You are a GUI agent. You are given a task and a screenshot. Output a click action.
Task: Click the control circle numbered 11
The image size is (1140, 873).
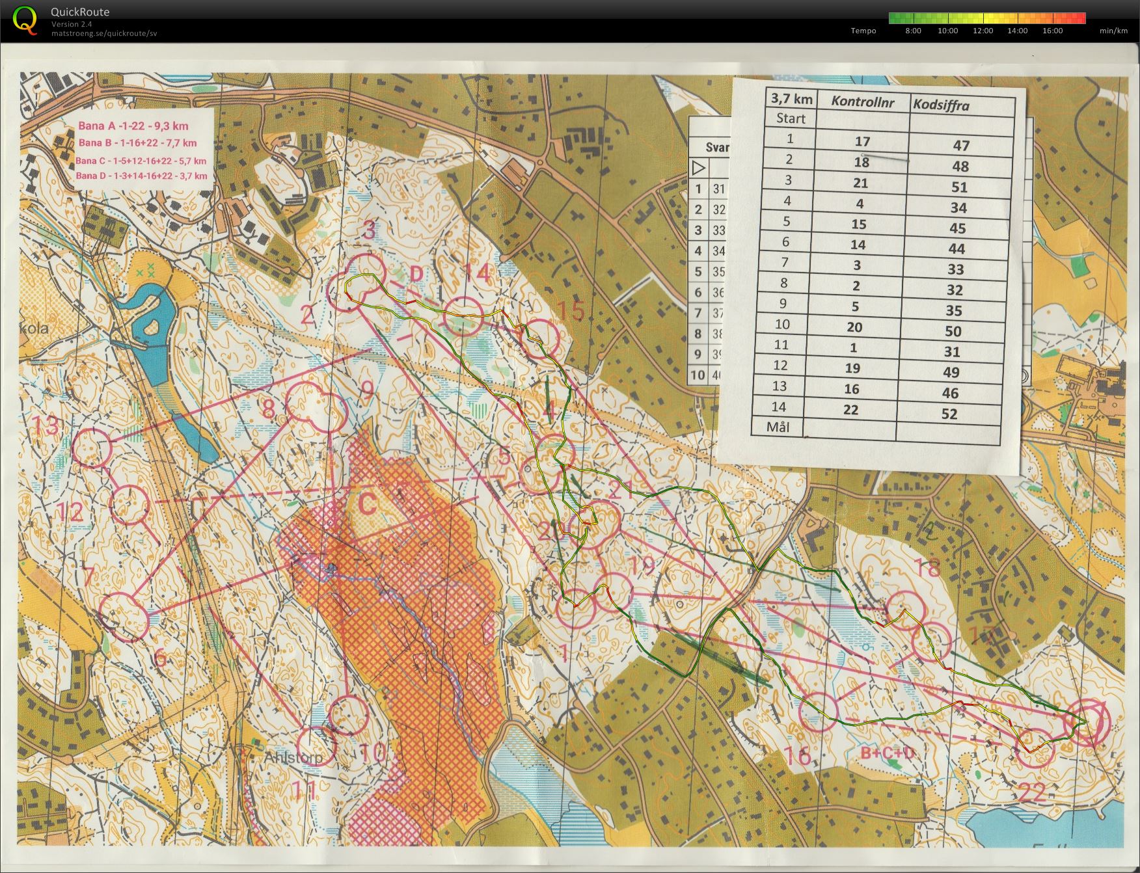(317, 747)
